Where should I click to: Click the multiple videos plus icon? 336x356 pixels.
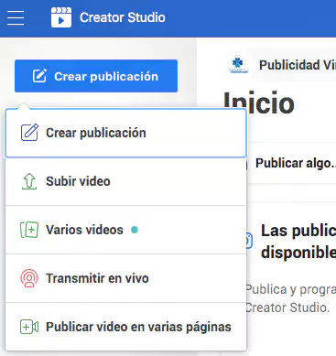[x=29, y=230]
